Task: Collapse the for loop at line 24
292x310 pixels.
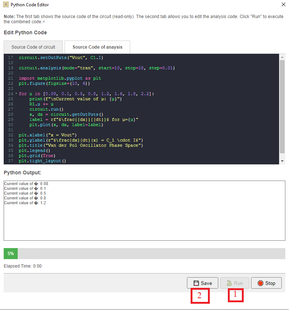Action: 16,94
